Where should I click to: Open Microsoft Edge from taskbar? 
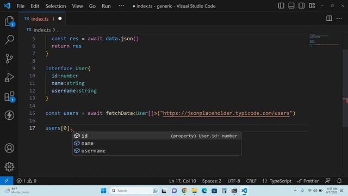[x=204, y=191]
